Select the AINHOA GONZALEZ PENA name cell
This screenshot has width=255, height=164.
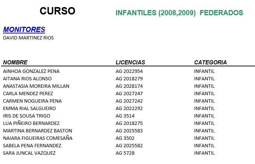[x=31, y=71]
